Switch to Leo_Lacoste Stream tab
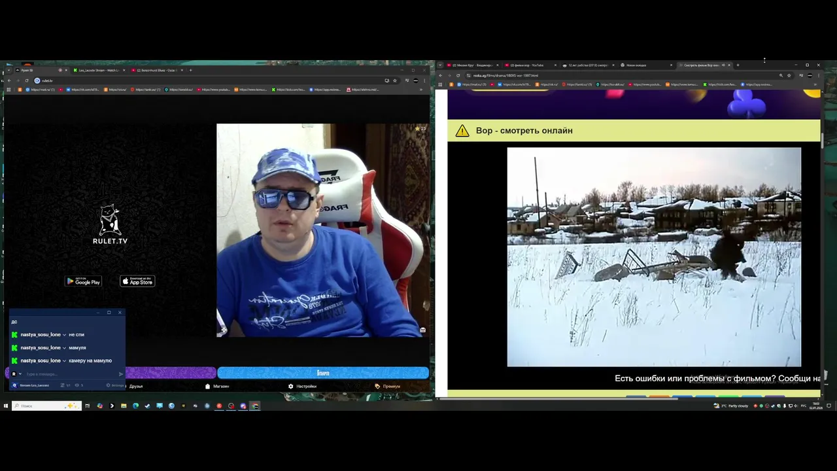The image size is (837, 471). [x=98, y=70]
